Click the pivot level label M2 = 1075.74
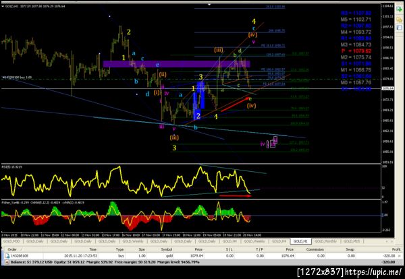This screenshot has height=279, width=405. point(356,57)
